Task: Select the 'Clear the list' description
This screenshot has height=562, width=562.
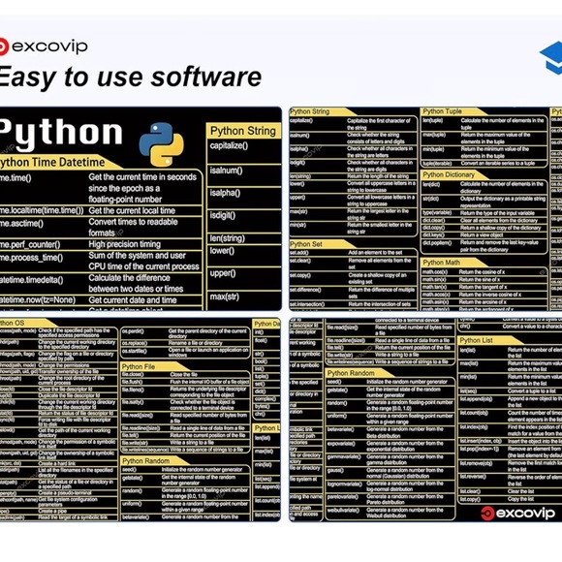Action: [x=520, y=492]
